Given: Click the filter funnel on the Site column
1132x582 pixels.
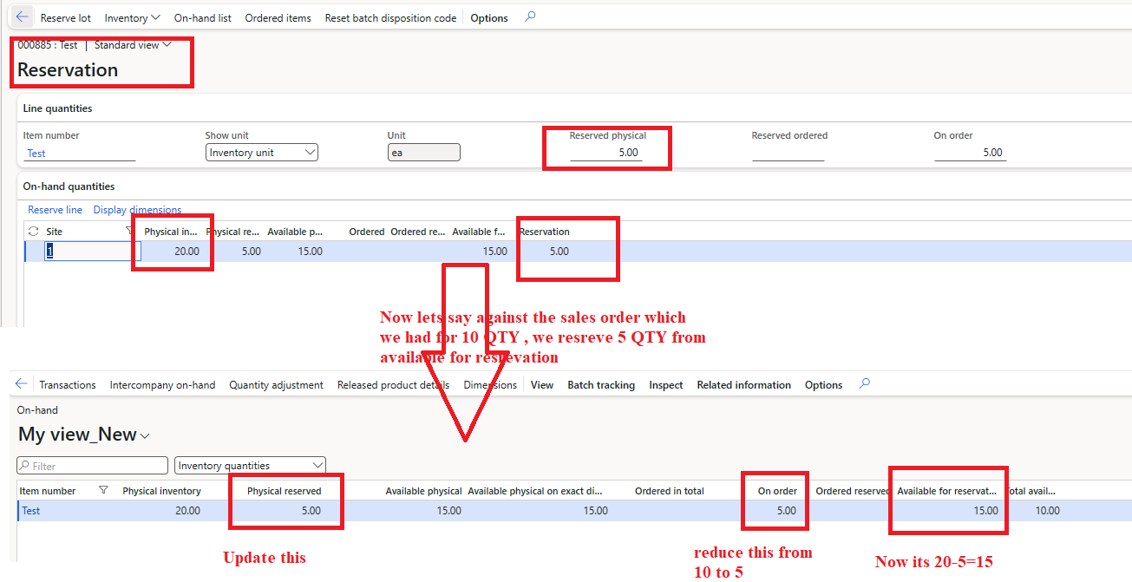Looking at the screenshot, I should click(128, 231).
